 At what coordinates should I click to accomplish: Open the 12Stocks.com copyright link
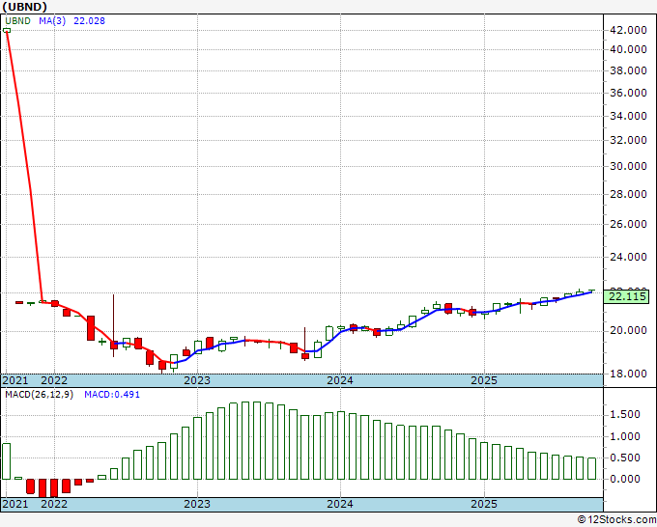click(x=616, y=520)
